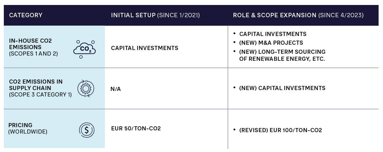This screenshot has width=383, height=152.
Task: Click the IN-HOUSE CO2 EMISSIONS label
Action: coord(30,44)
